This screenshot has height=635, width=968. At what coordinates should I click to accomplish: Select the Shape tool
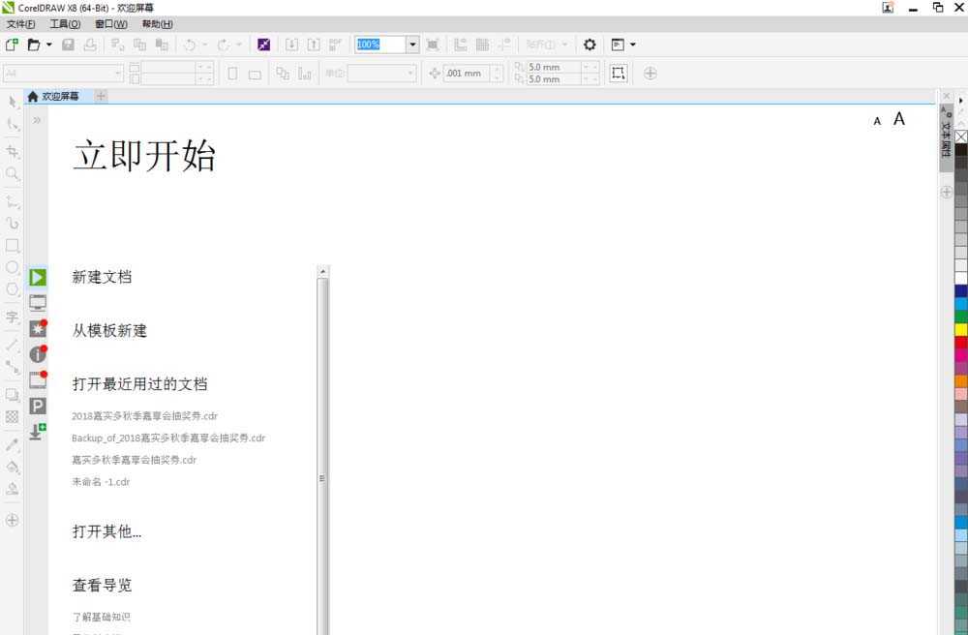13,122
